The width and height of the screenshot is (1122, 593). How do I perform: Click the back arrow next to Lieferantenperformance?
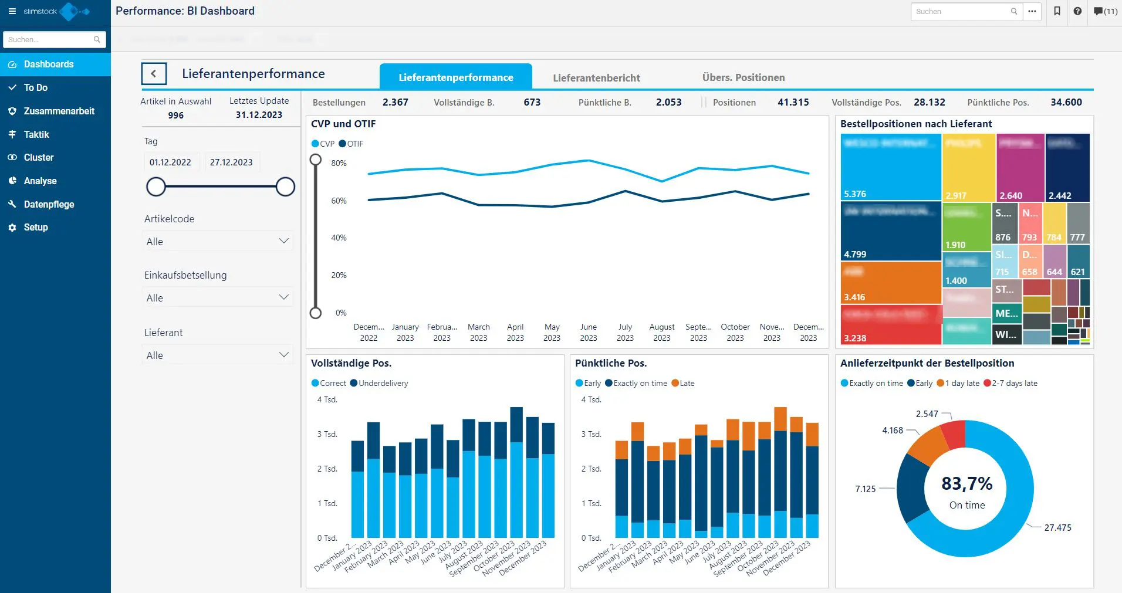tap(154, 73)
